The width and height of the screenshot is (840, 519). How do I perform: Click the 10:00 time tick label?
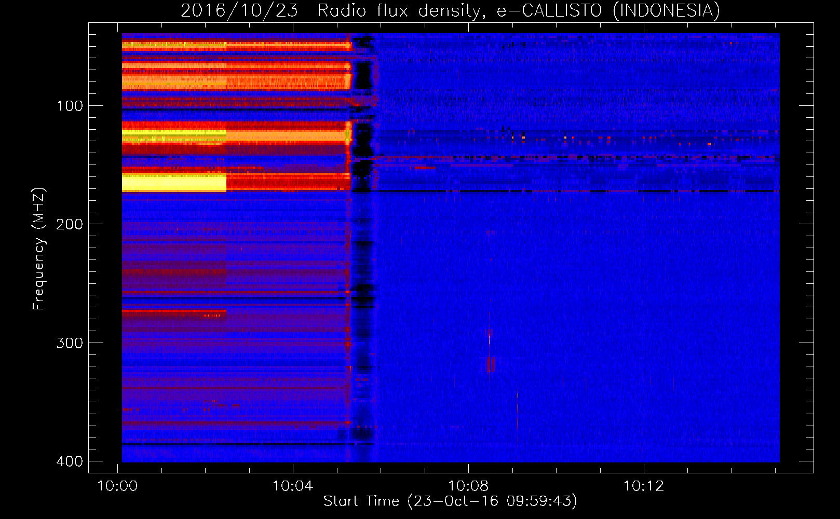(117, 486)
